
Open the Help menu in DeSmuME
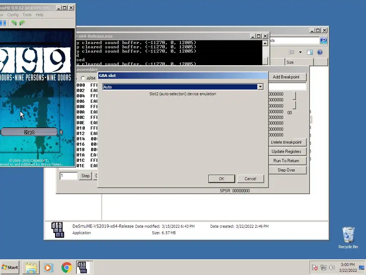39,15
